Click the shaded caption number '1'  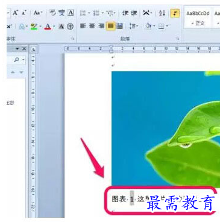pyautogui.click(x=131, y=198)
